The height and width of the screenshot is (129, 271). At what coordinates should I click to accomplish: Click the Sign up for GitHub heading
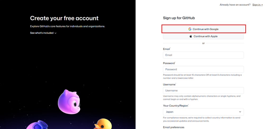point(179,18)
